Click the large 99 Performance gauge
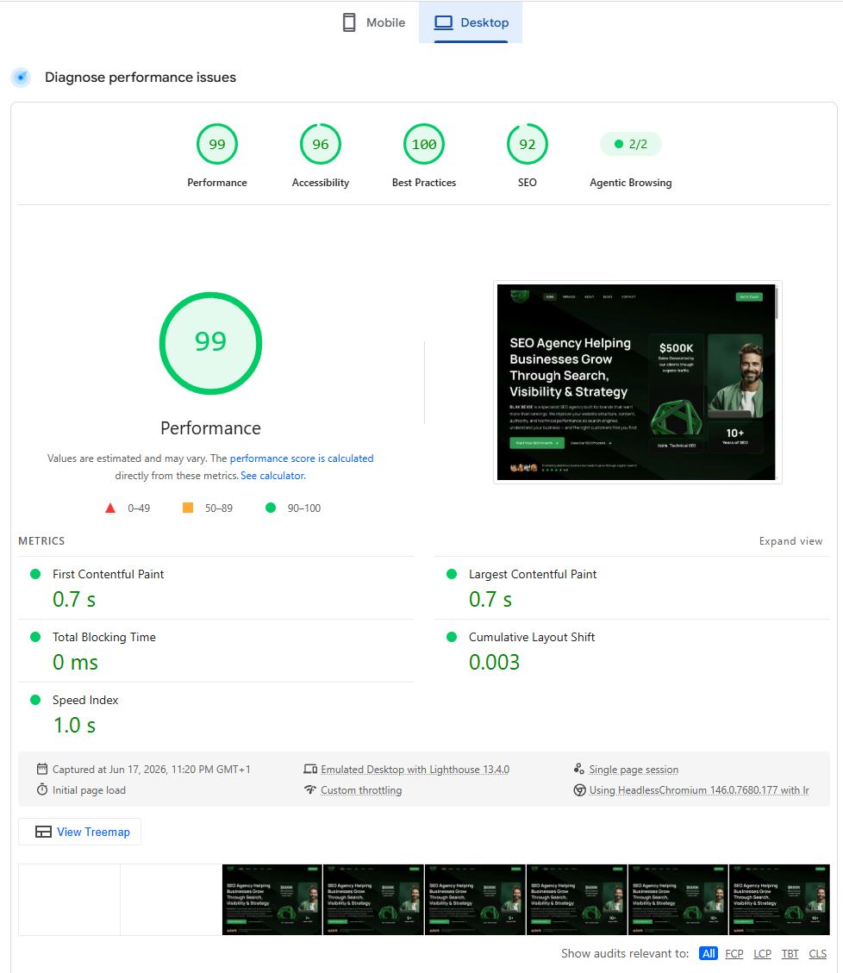Screen dimensions: 843x973 210,343
